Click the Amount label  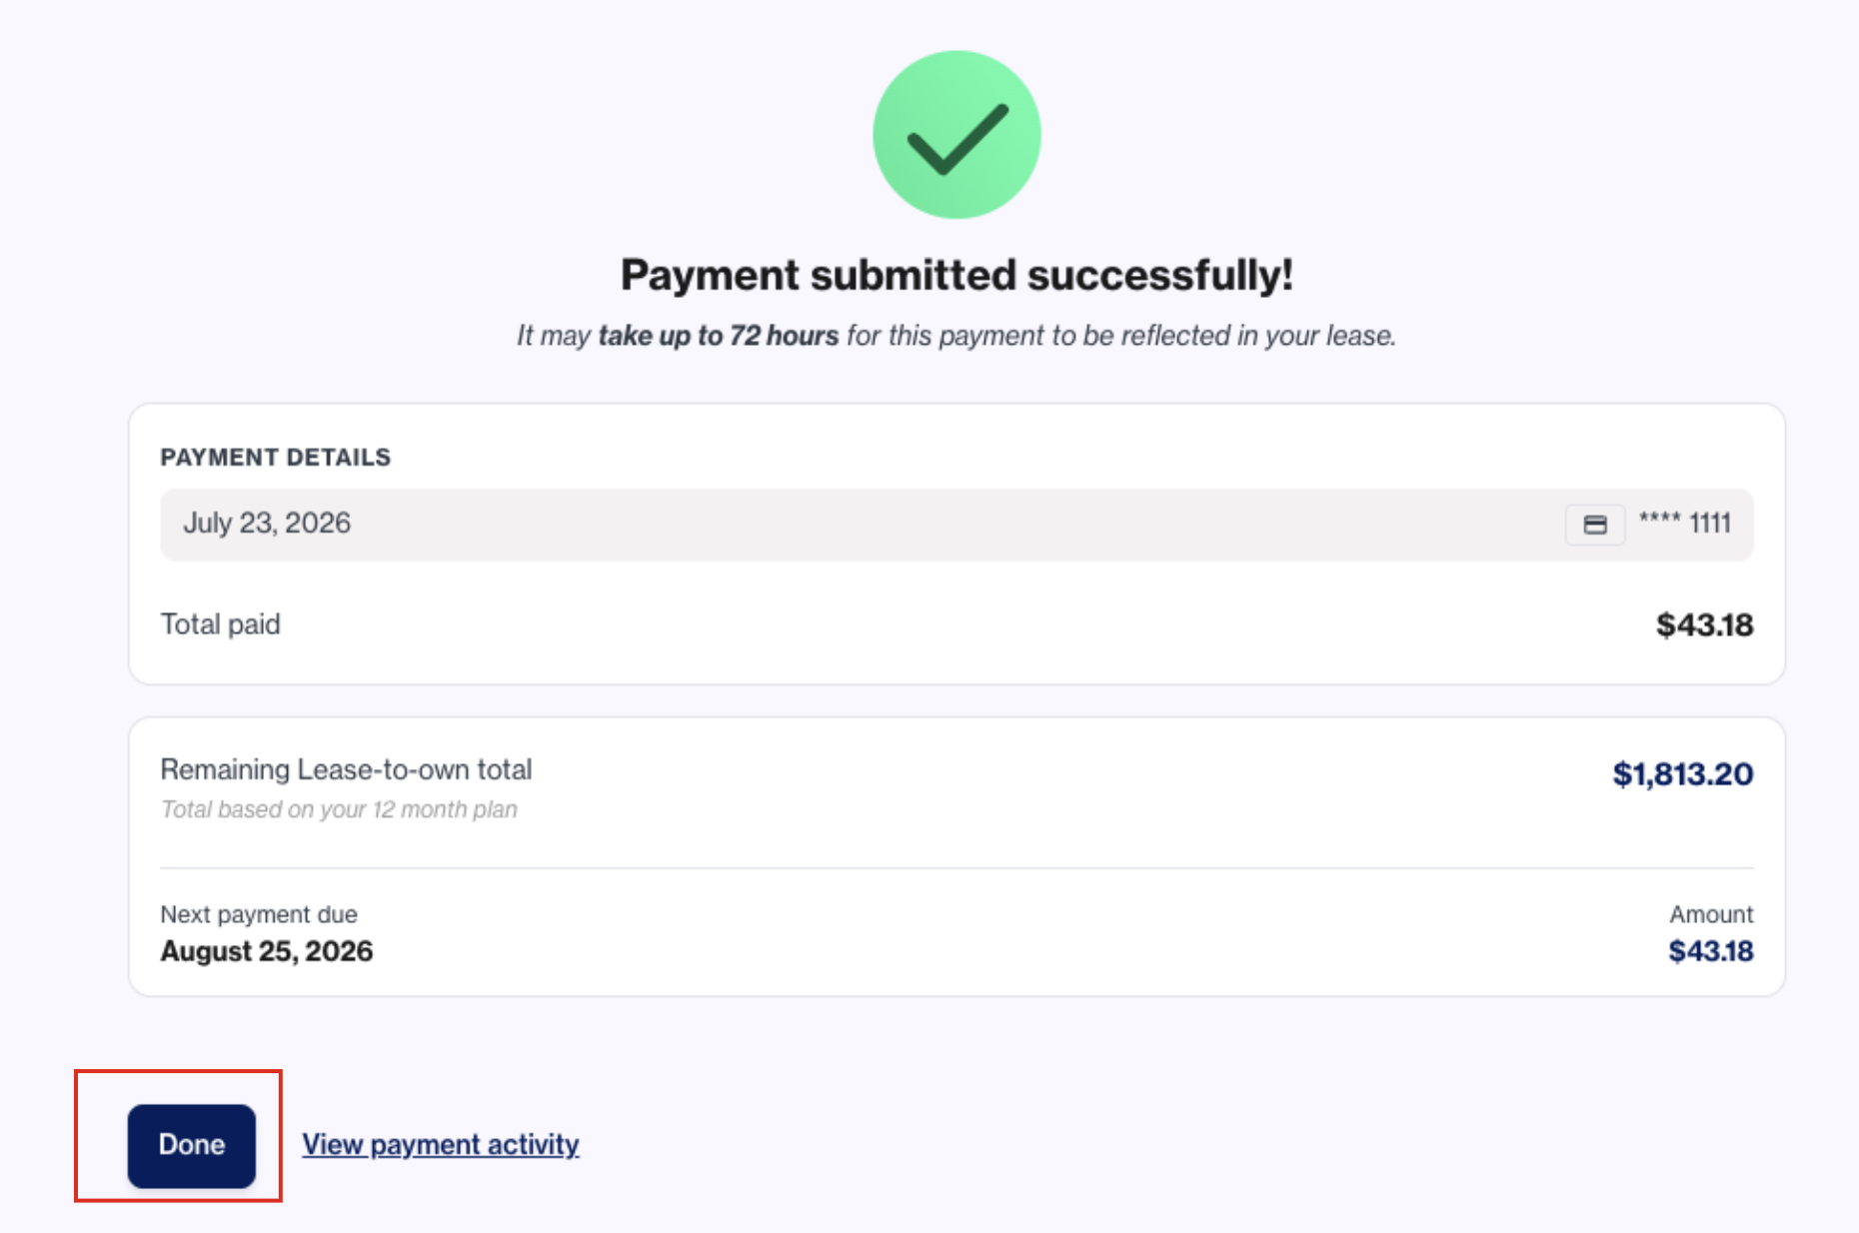[x=1711, y=914]
